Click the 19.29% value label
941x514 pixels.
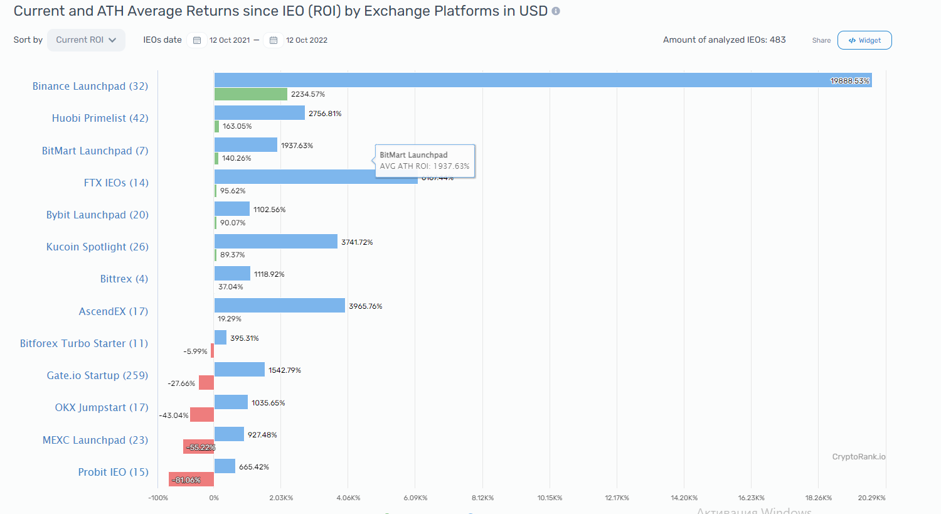tap(230, 319)
